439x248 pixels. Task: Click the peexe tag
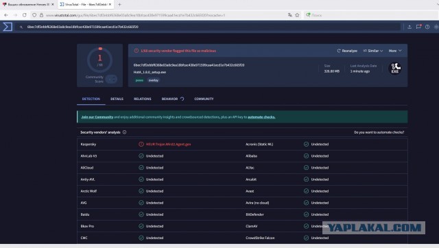[x=139, y=80]
